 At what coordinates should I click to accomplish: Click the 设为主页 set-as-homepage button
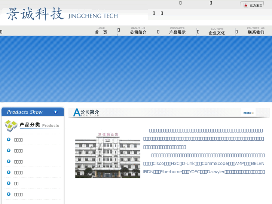pyautogui.click(x=256, y=5)
